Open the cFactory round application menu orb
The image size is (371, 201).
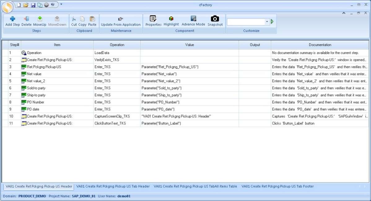[7, 7]
